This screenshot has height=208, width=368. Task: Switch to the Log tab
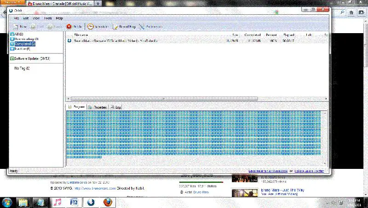coord(115,107)
